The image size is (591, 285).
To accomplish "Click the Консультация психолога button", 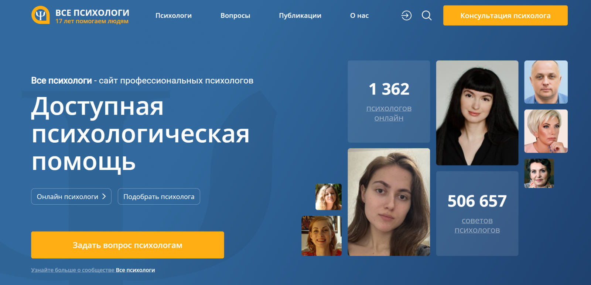I will (505, 15).
